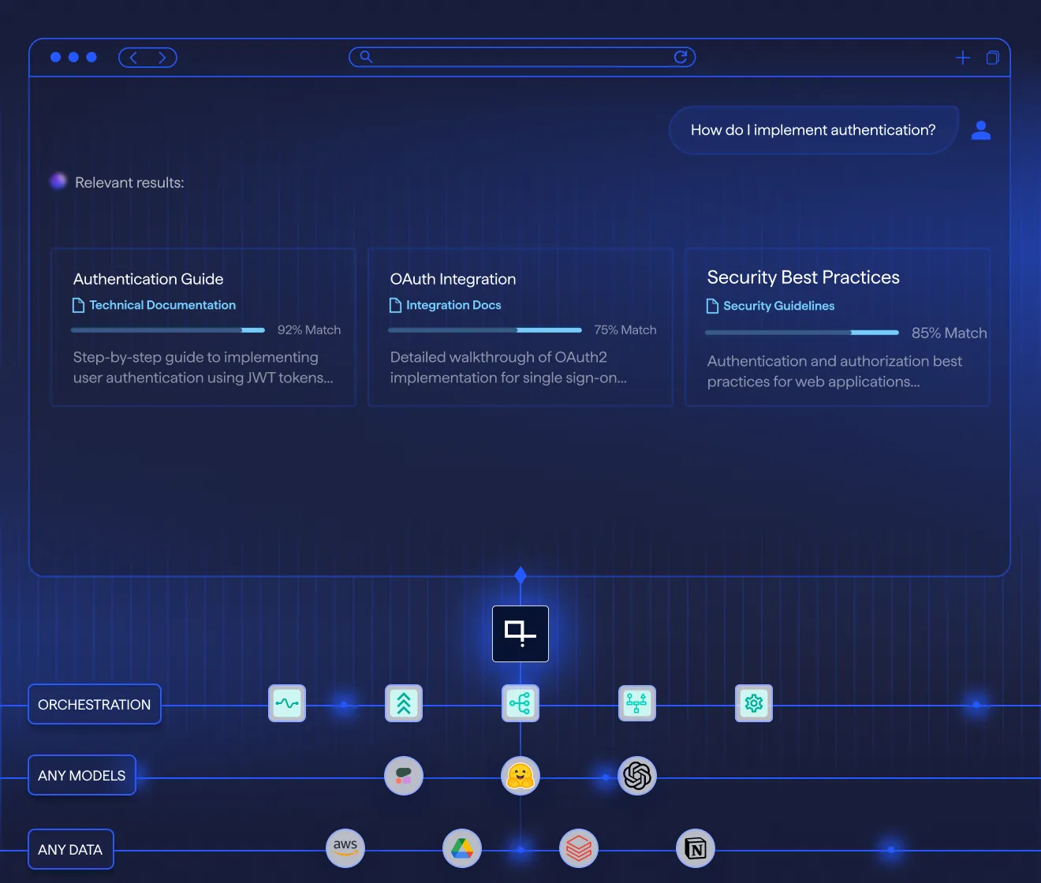Click inside the browser search bar

520,57
